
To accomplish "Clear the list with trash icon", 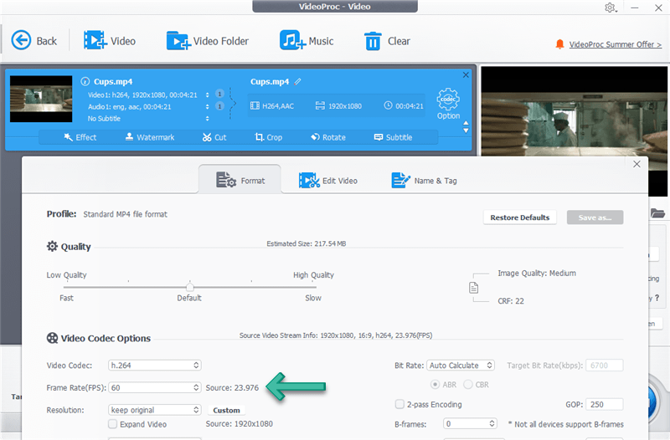I will coord(373,41).
